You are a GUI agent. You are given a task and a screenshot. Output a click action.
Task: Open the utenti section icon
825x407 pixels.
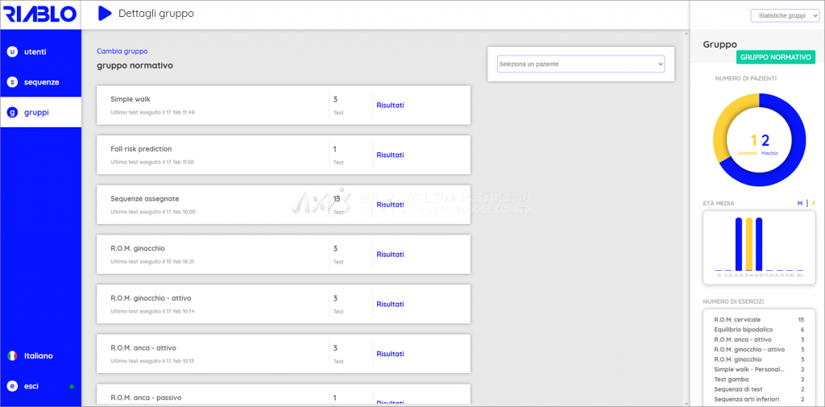coord(12,52)
